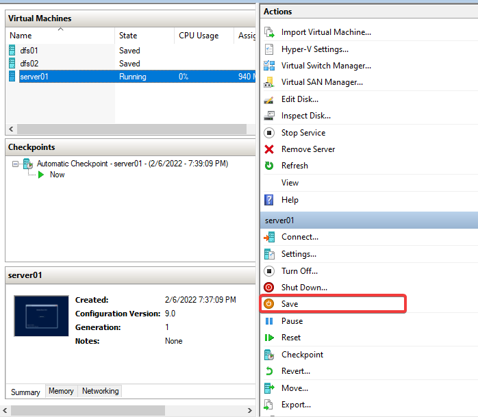Click the Turn Off icon
478x417 pixels.
(269, 271)
